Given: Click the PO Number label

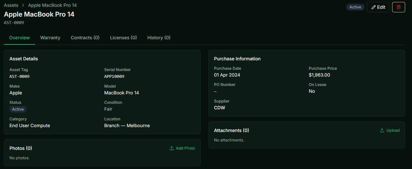Looking at the screenshot, I should tap(225, 85).
